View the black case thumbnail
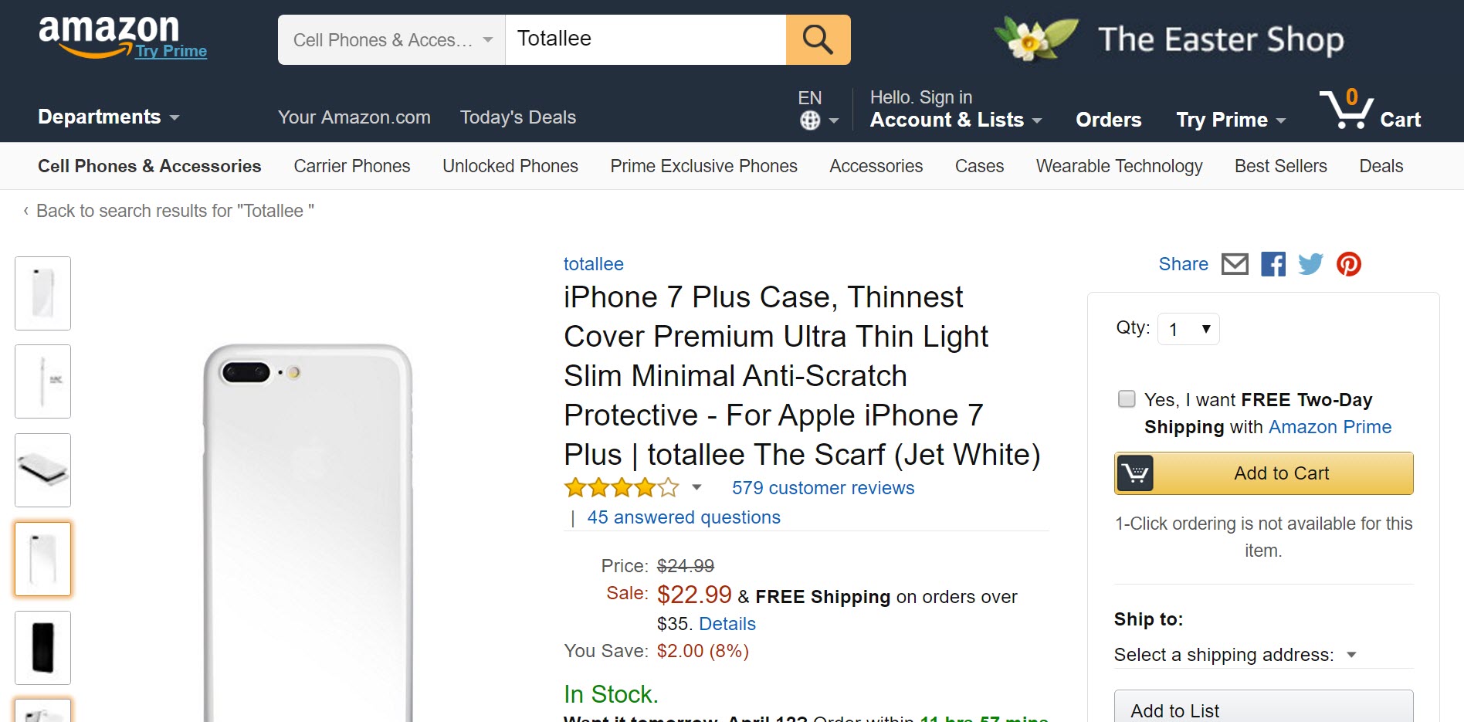 [43, 647]
